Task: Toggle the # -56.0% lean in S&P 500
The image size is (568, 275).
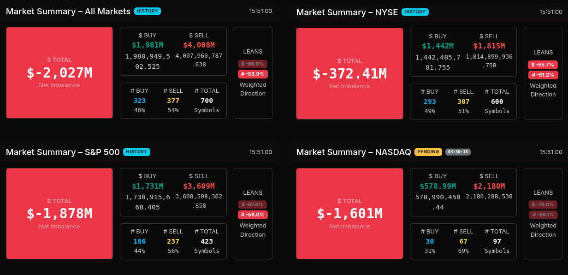Action: pos(253,215)
